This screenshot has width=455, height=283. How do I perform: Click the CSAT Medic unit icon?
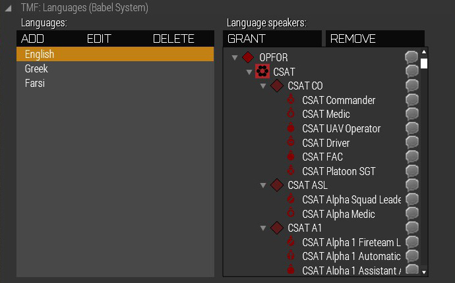pos(291,115)
